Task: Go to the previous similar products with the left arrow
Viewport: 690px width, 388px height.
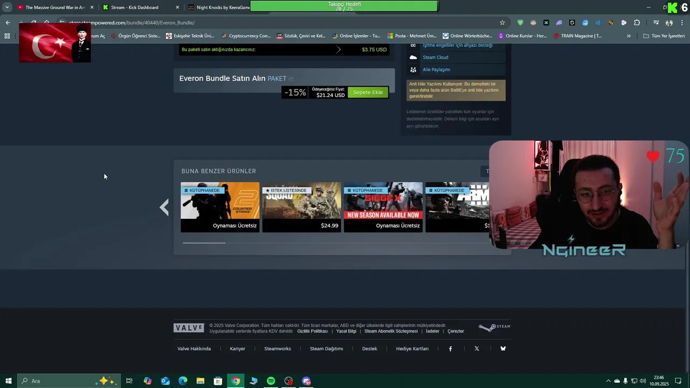Action: 164,207
